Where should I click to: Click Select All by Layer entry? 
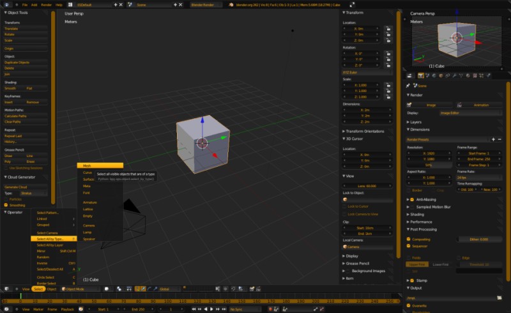[x=54, y=245]
